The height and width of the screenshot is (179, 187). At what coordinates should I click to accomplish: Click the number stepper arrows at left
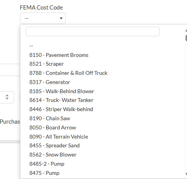point(7,97)
